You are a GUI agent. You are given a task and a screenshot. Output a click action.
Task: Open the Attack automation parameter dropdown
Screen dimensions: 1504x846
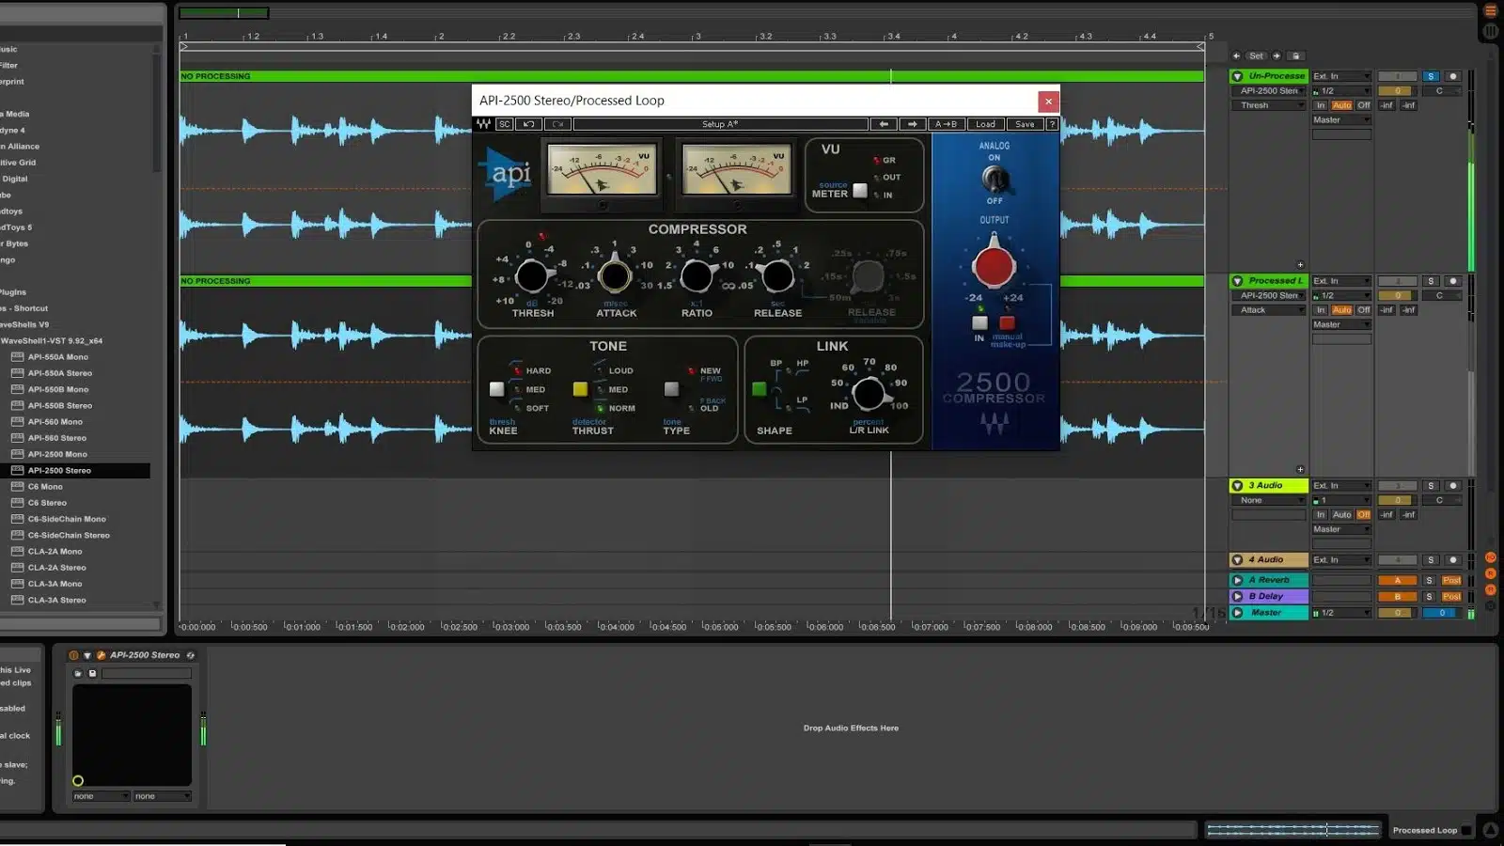coord(1269,310)
